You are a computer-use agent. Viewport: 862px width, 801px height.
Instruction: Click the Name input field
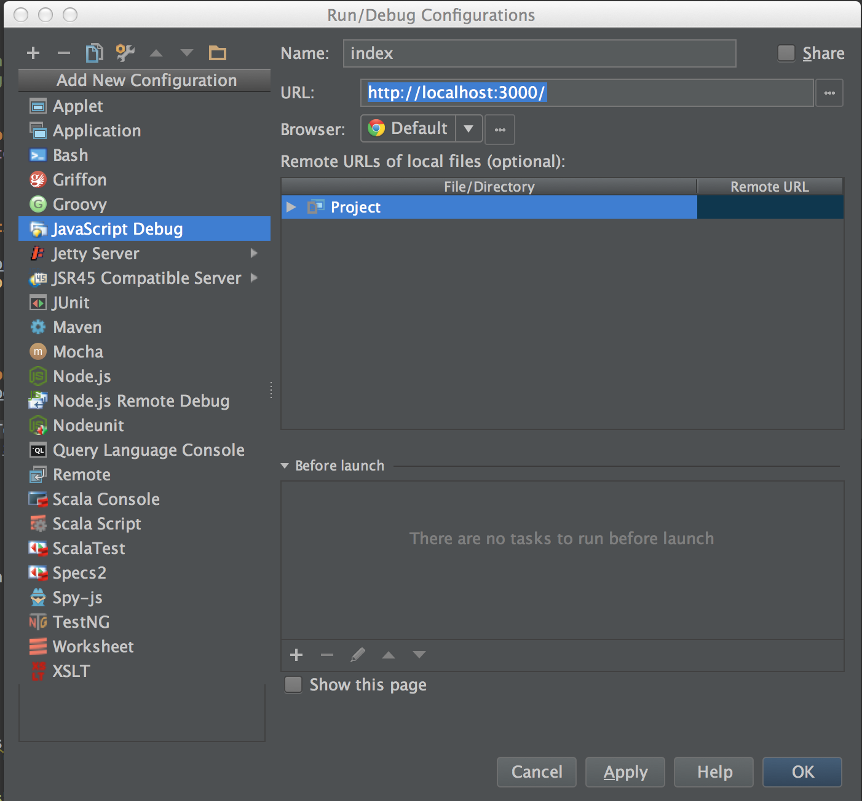[539, 53]
